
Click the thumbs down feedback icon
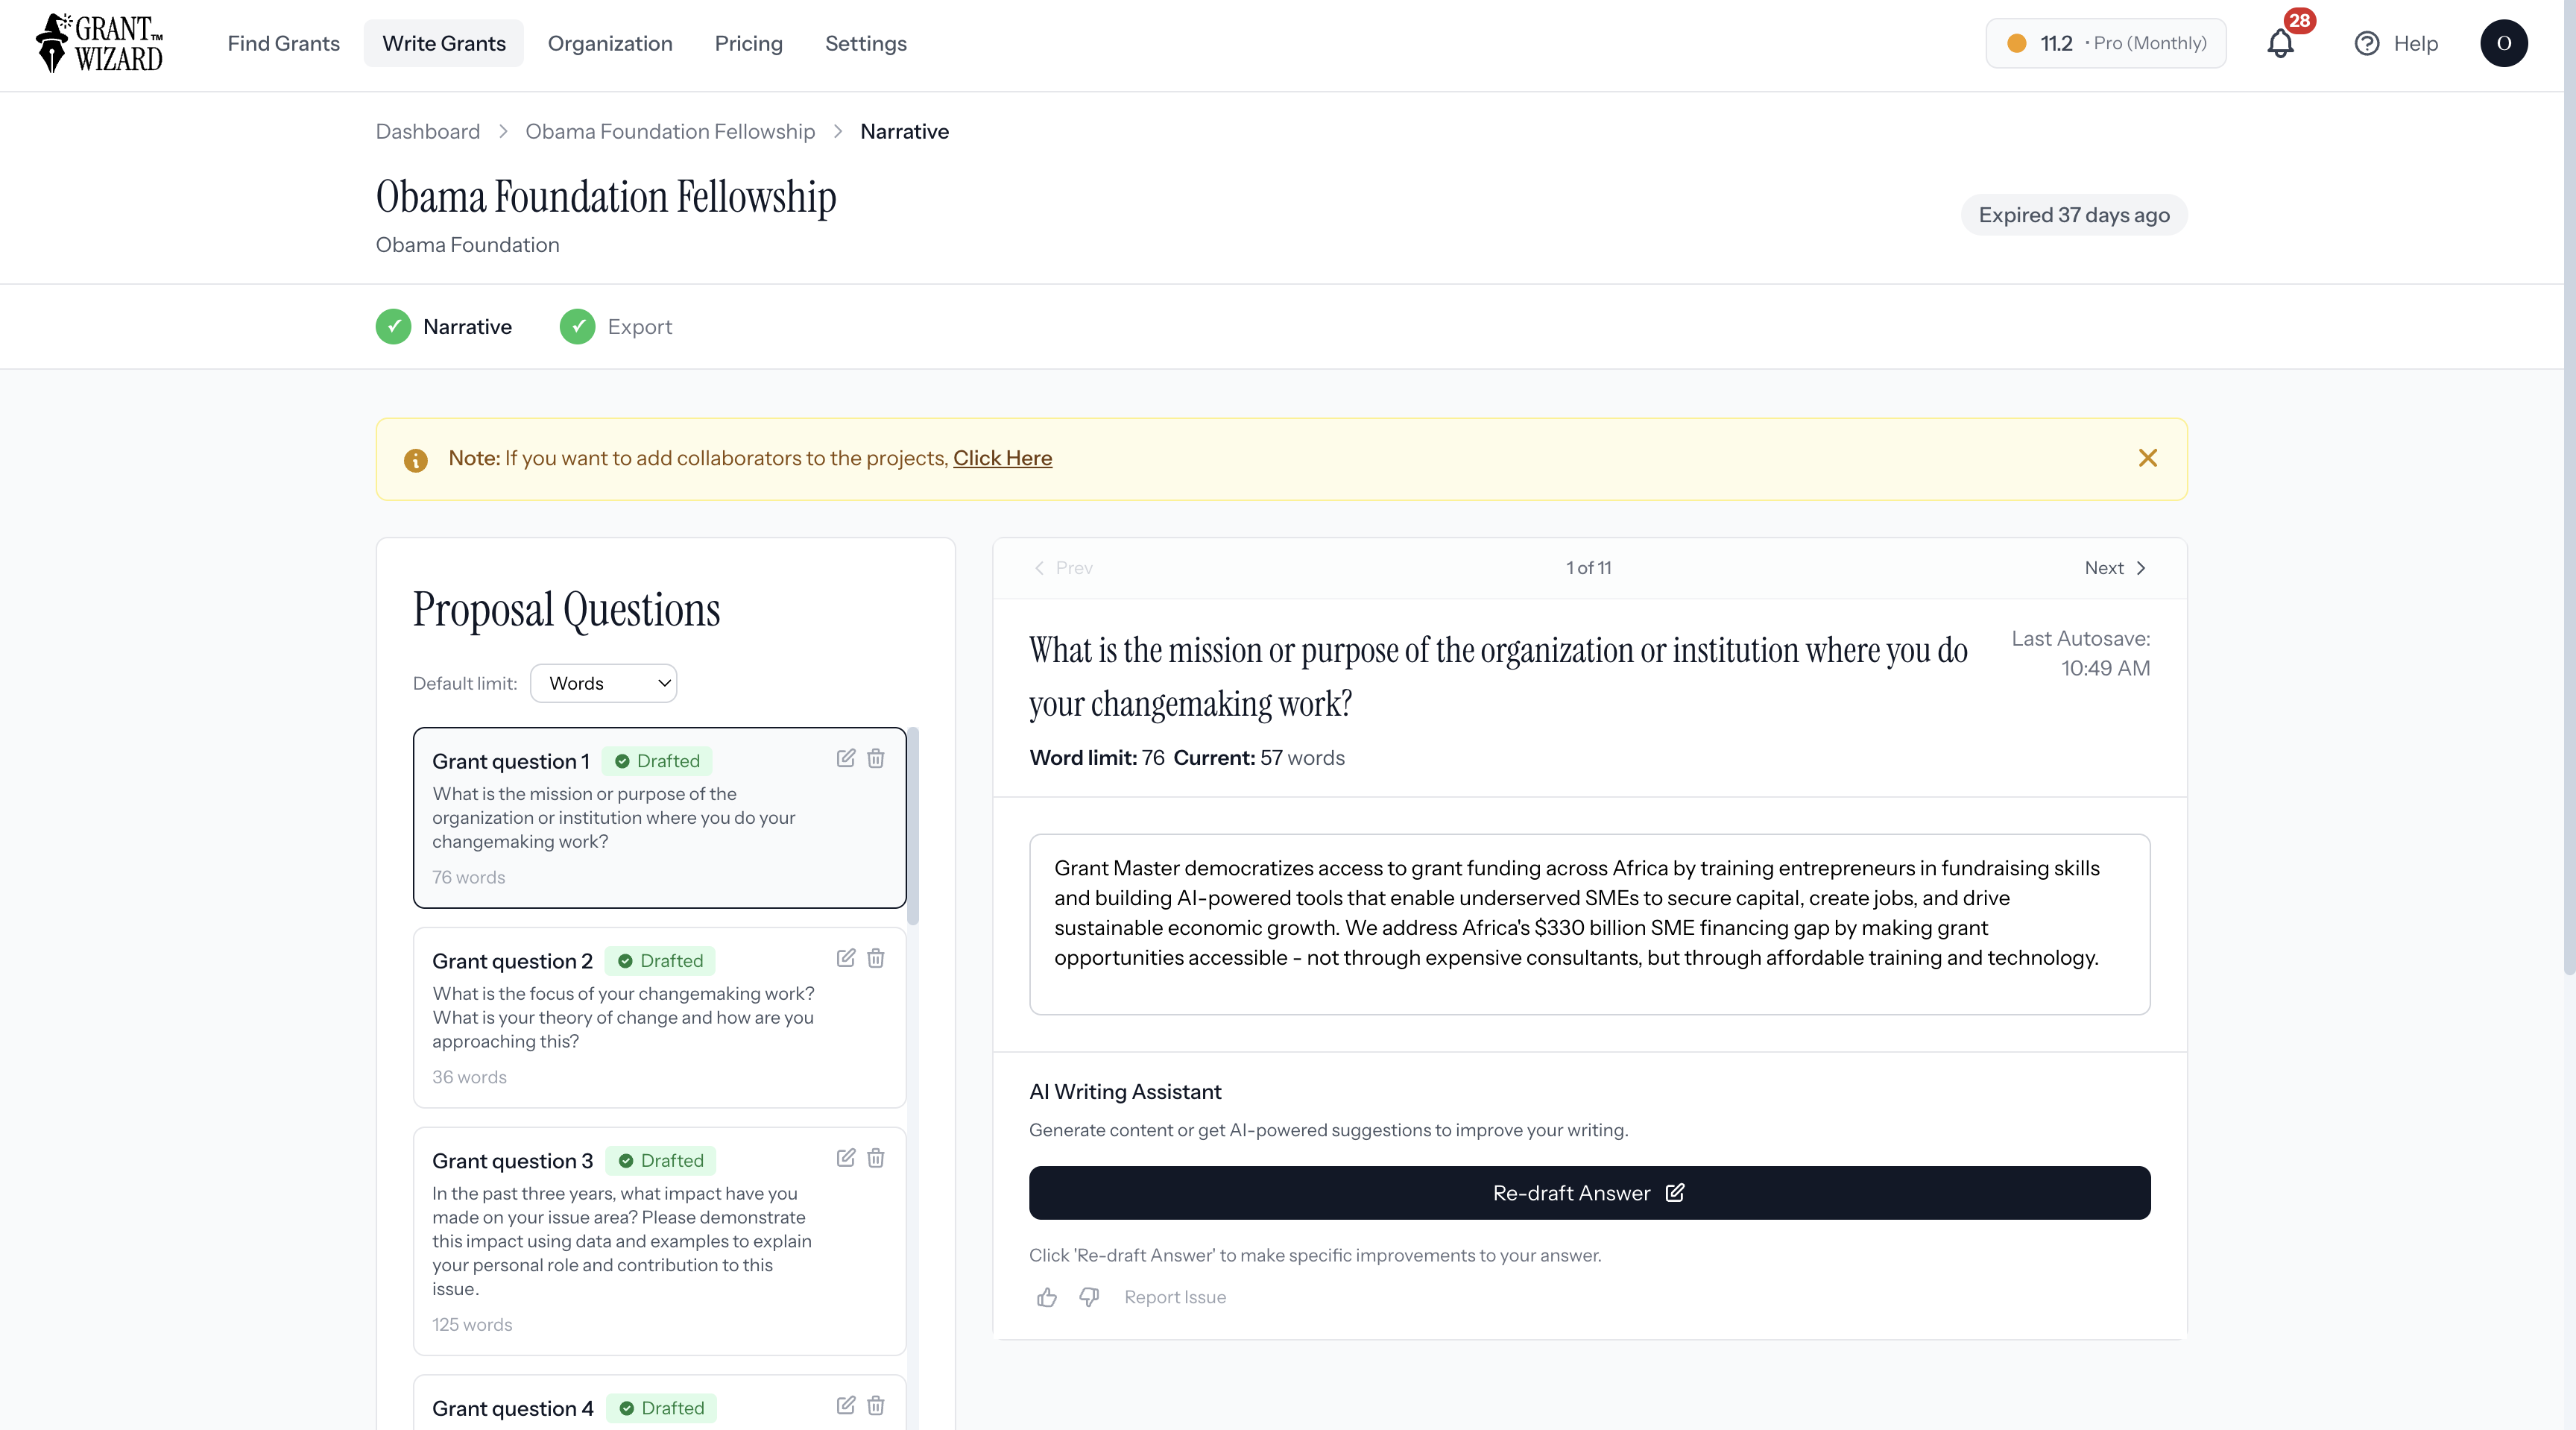coord(1088,1297)
